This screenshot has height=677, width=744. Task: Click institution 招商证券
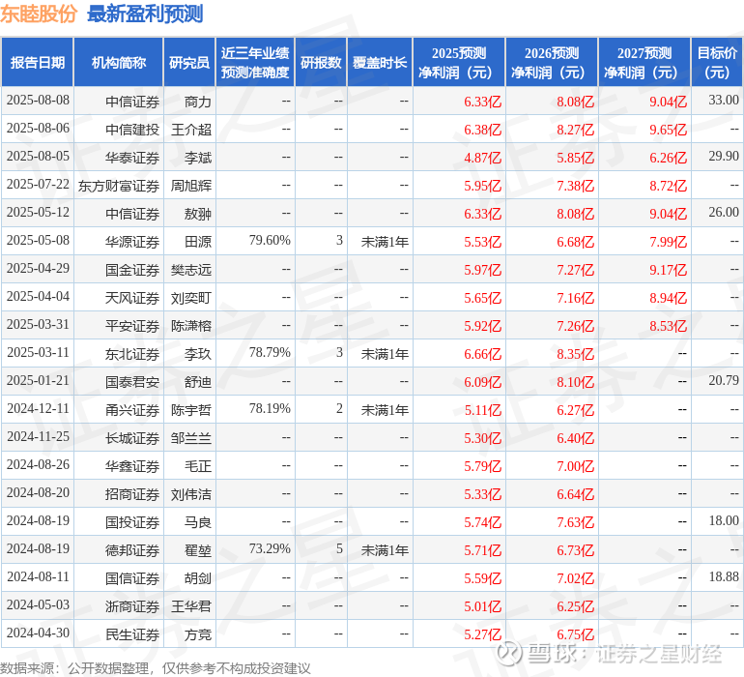[132, 494]
